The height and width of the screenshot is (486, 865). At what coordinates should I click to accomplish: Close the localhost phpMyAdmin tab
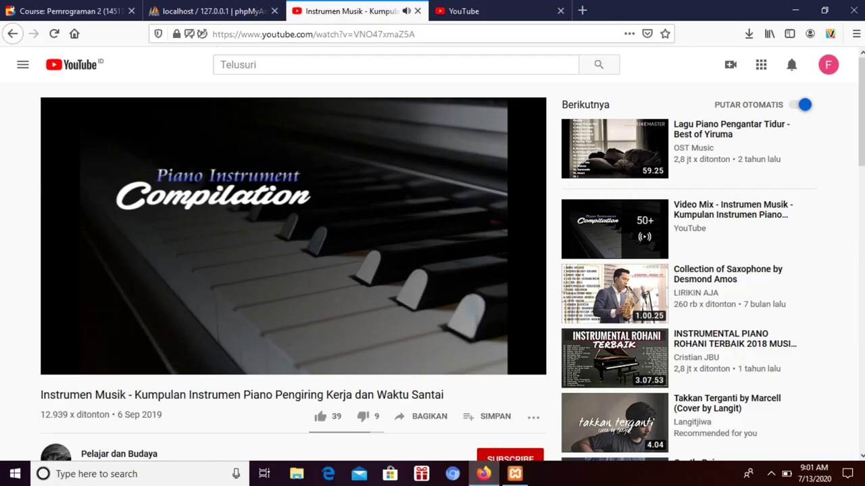[x=274, y=11]
